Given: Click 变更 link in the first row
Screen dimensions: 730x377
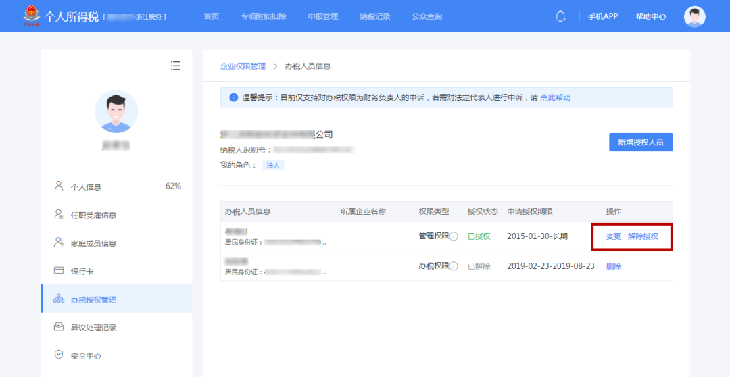Looking at the screenshot, I should 614,236.
